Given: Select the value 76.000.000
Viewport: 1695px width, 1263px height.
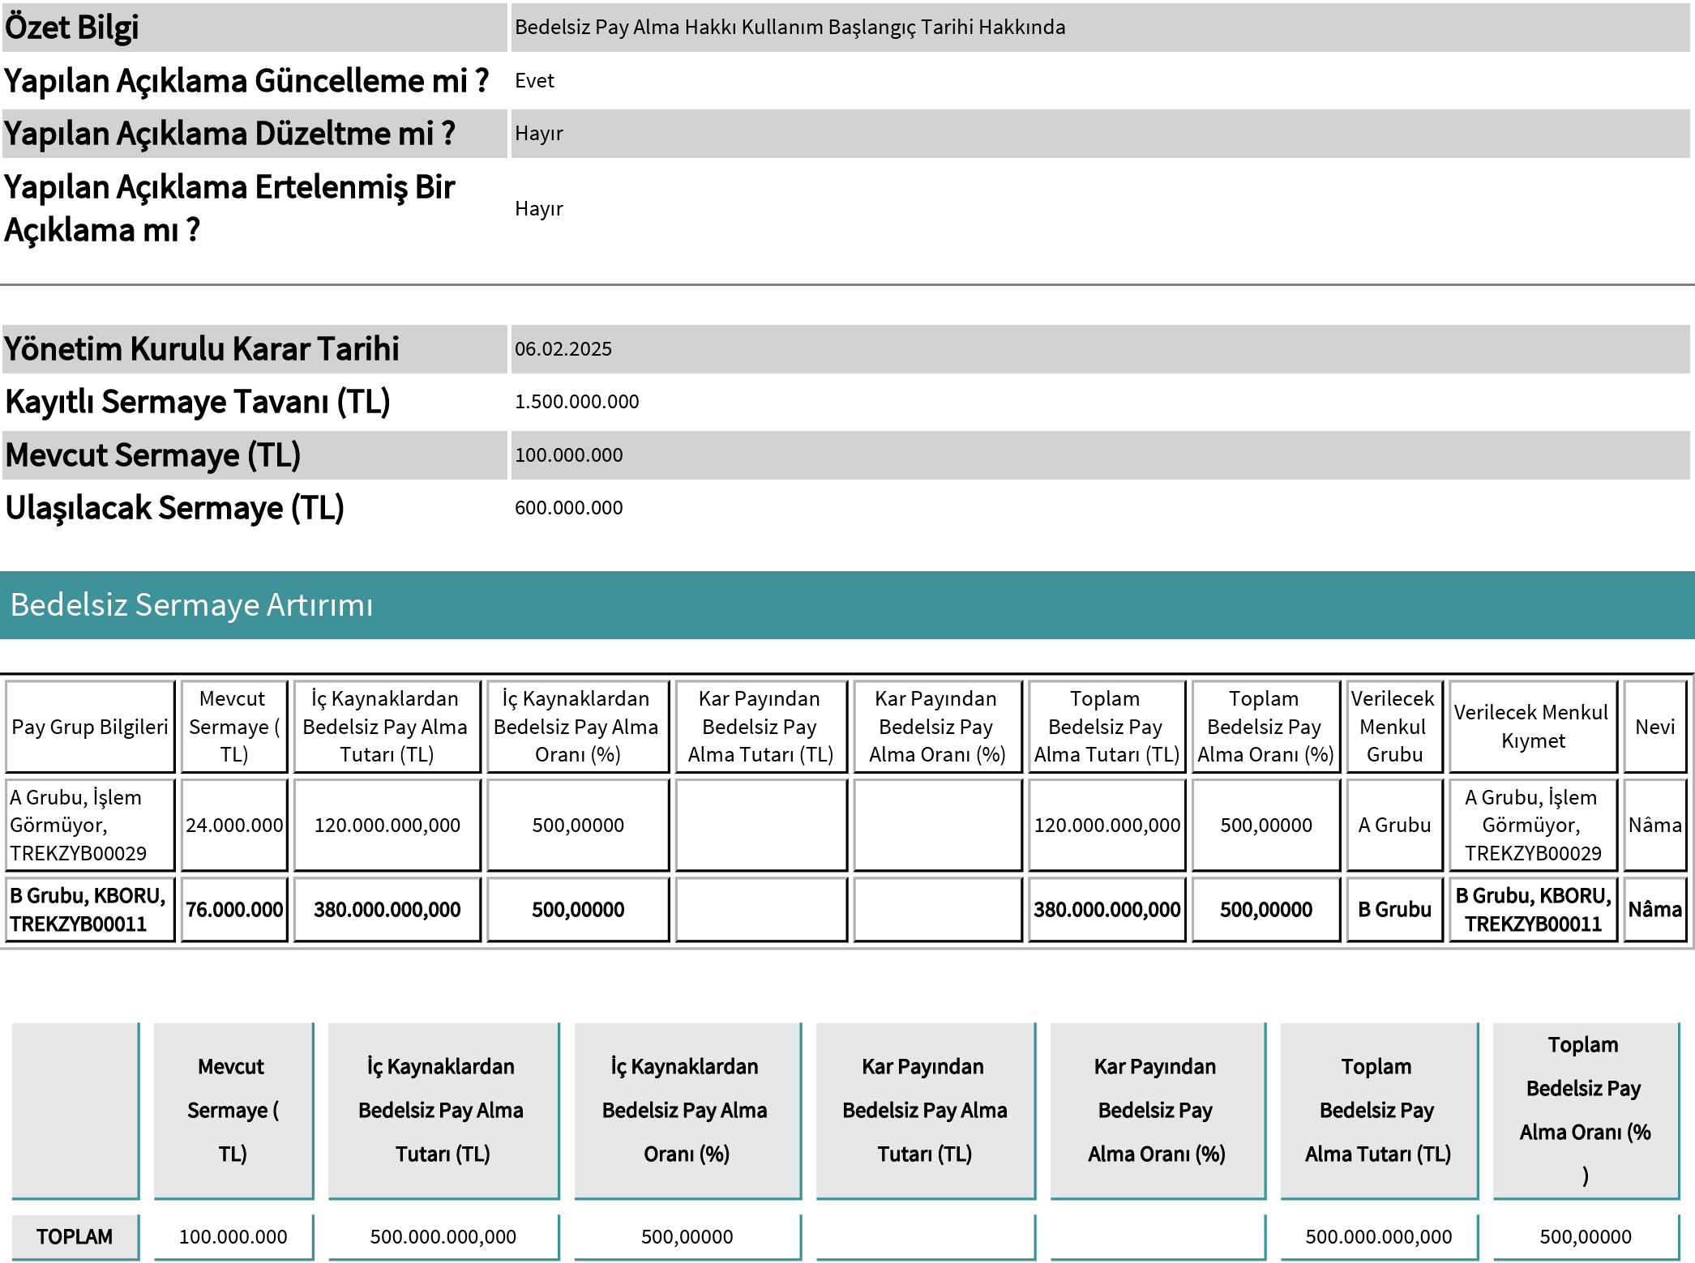Looking at the screenshot, I should (x=234, y=910).
